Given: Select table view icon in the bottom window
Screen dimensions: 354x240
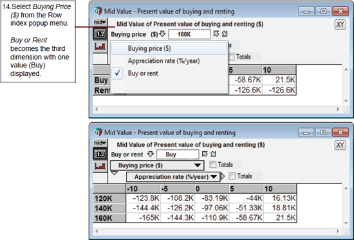Looking at the screenshot, I should pos(100,154).
